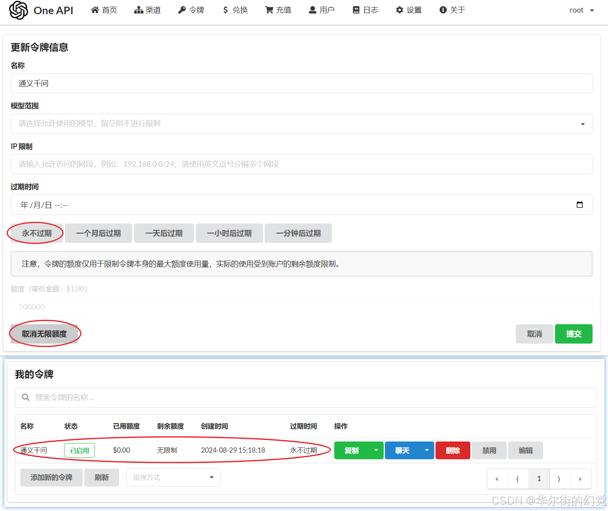Choose 一个月后过期 button
The image size is (608, 511).
98,233
